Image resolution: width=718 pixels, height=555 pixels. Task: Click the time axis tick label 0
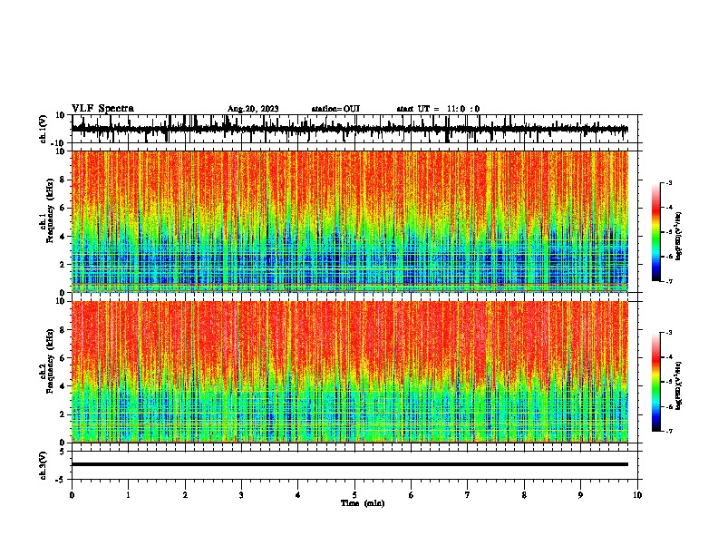(x=72, y=495)
